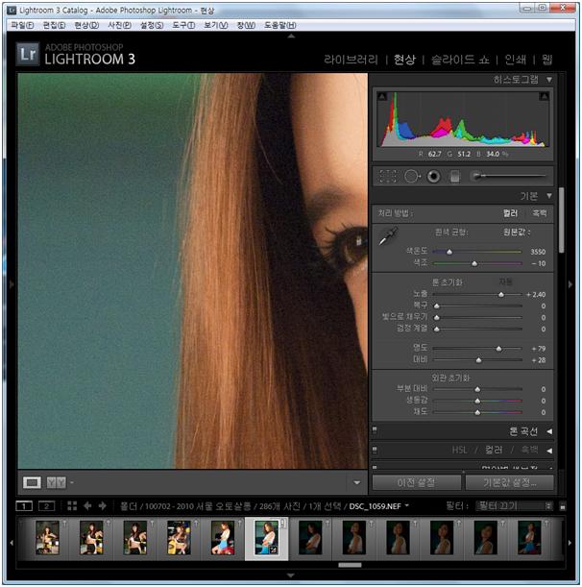Viewport: 582px width, 587px height.
Task: Adjust the 명도 (Brightness) slider
Action: click(x=498, y=349)
